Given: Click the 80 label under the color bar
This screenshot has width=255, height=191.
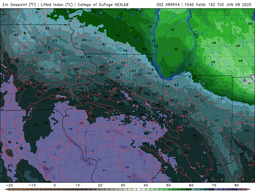Looking at the screenshot, I should point(237,185).
